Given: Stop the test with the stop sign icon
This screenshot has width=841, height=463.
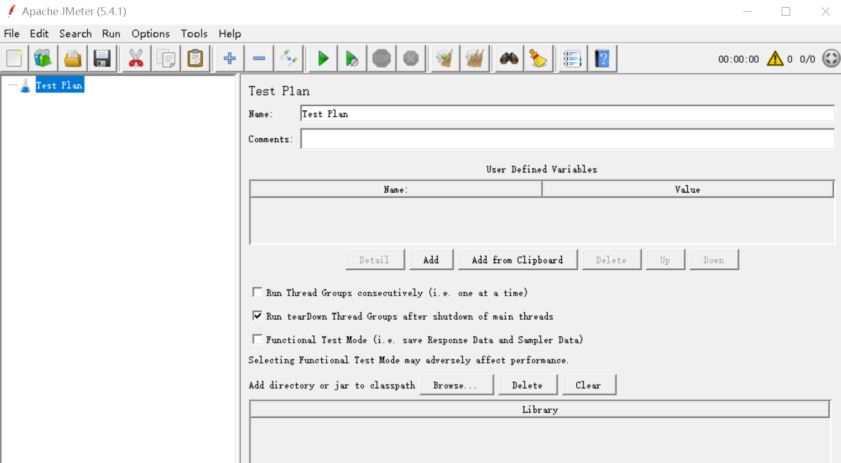Looking at the screenshot, I should pos(382,58).
